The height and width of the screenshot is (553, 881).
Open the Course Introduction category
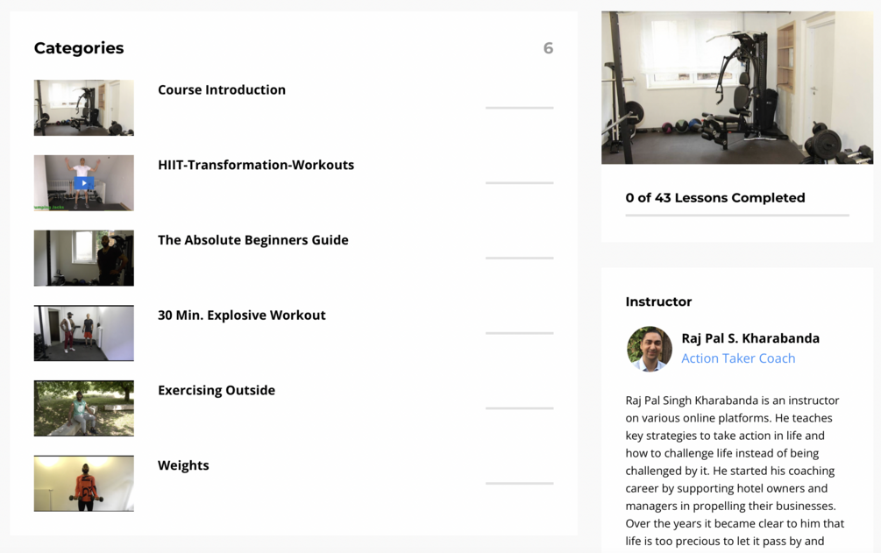pos(222,89)
